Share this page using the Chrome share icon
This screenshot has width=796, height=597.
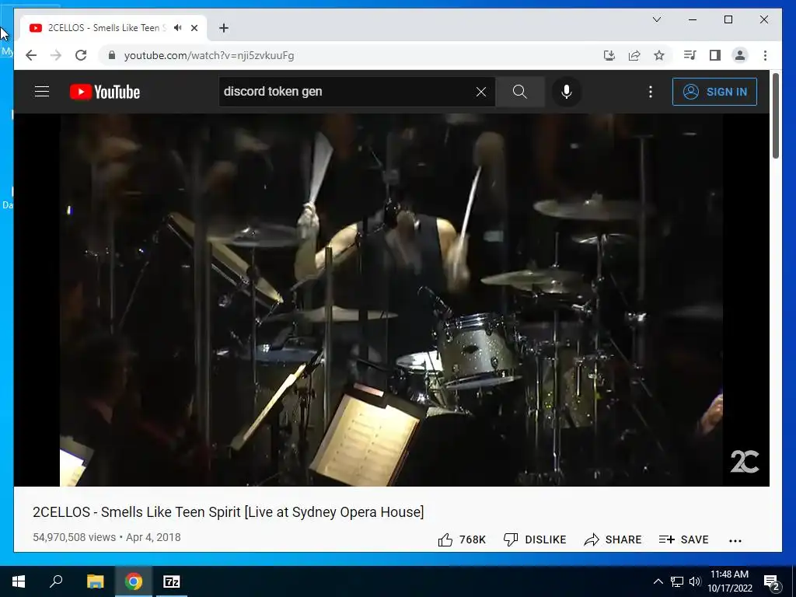coord(634,55)
